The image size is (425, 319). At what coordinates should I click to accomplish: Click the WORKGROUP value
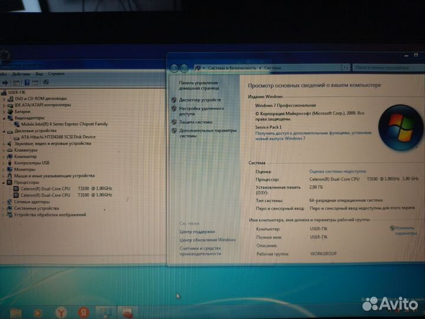click(323, 253)
